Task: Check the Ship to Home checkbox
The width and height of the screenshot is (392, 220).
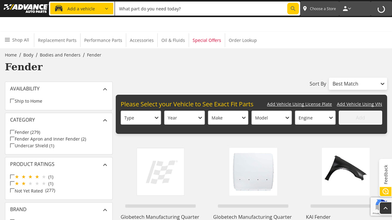Action: point(12,101)
